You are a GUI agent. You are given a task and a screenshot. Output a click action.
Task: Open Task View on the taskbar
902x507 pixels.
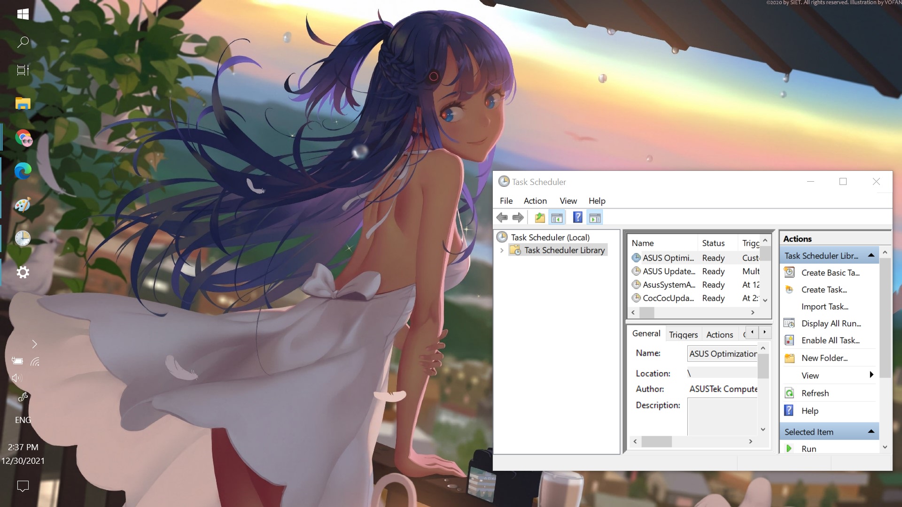(x=23, y=70)
